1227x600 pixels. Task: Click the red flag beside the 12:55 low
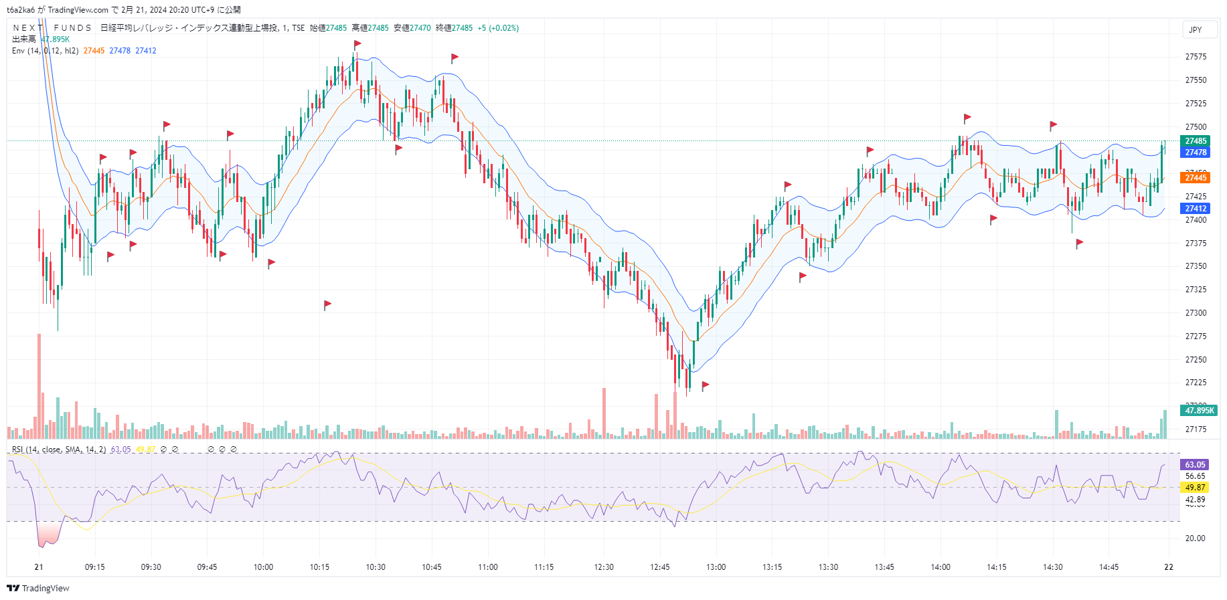pos(705,385)
